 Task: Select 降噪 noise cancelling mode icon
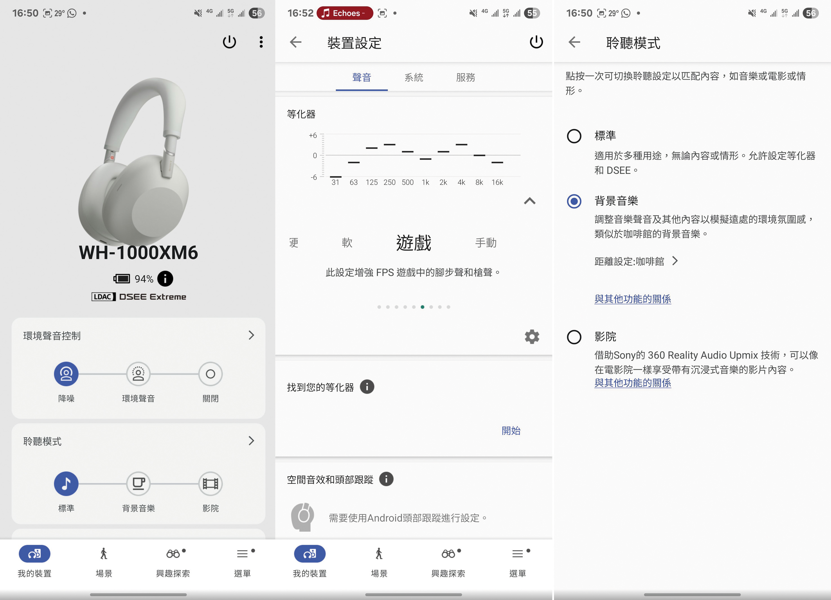(66, 374)
